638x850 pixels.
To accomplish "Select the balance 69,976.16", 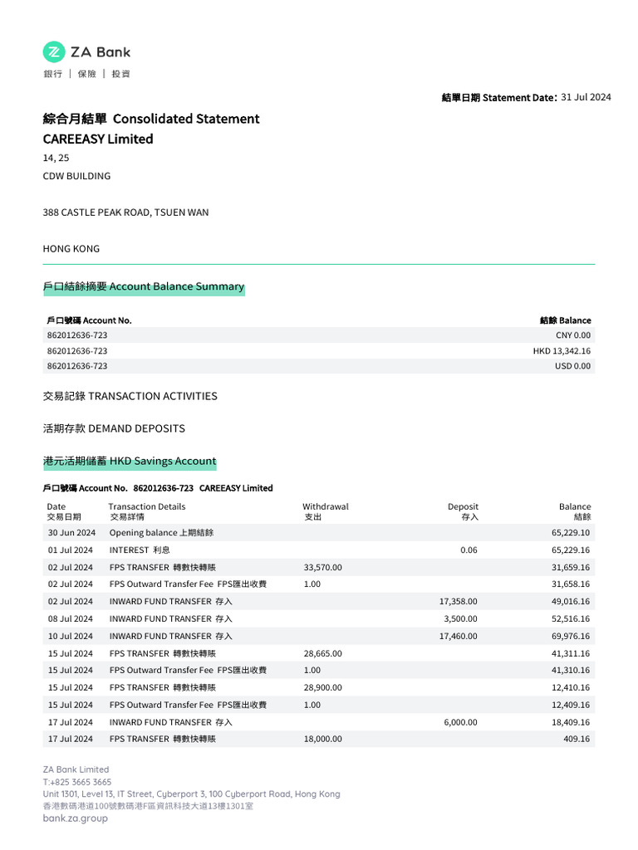I will click(571, 637).
